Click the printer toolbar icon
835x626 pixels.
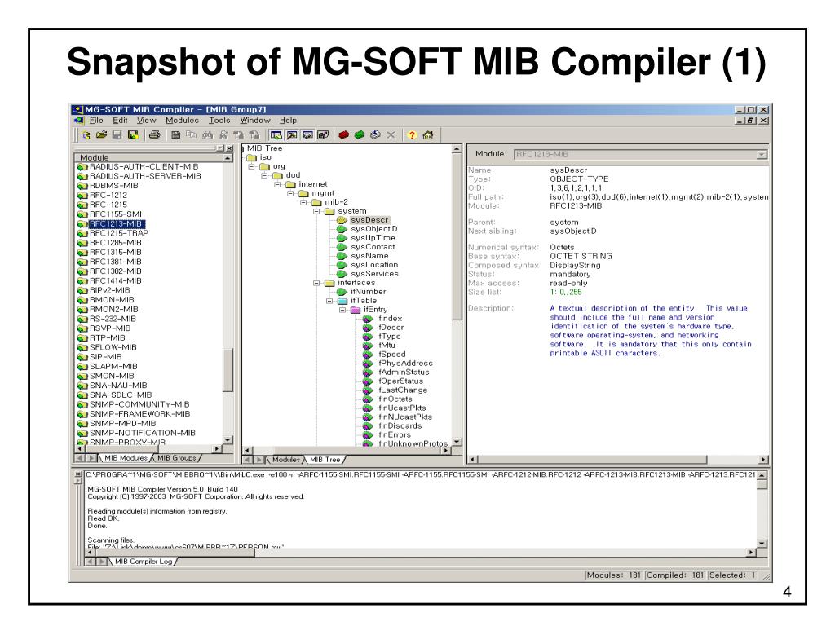pyautogui.click(x=154, y=135)
